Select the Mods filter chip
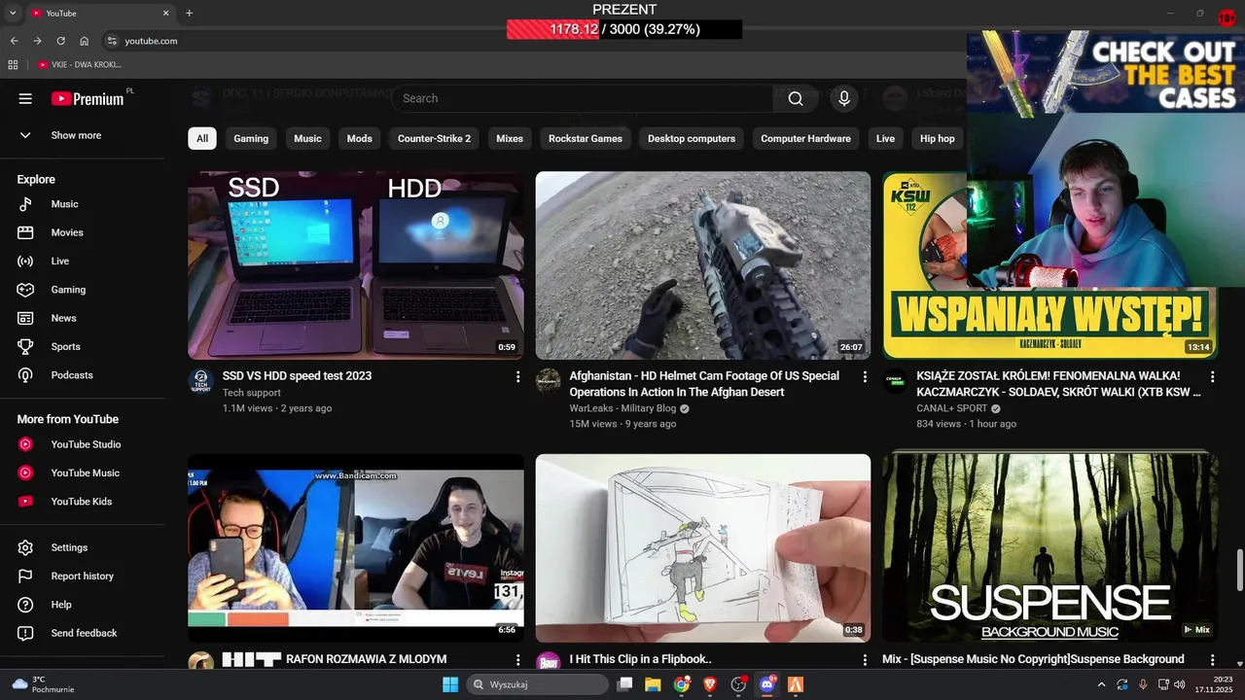 [360, 138]
